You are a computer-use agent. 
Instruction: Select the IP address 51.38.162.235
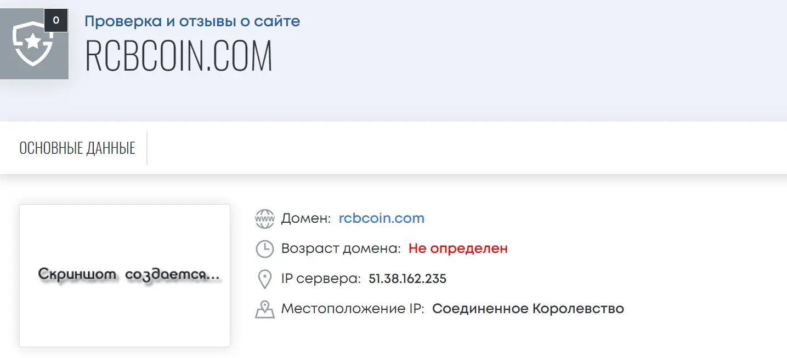pyautogui.click(x=407, y=279)
